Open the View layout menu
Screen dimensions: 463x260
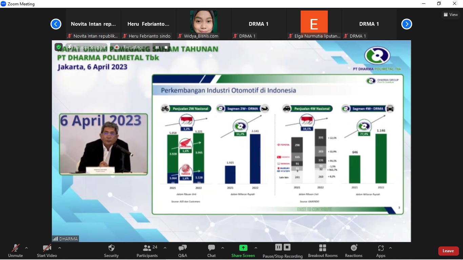pos(450,15)
